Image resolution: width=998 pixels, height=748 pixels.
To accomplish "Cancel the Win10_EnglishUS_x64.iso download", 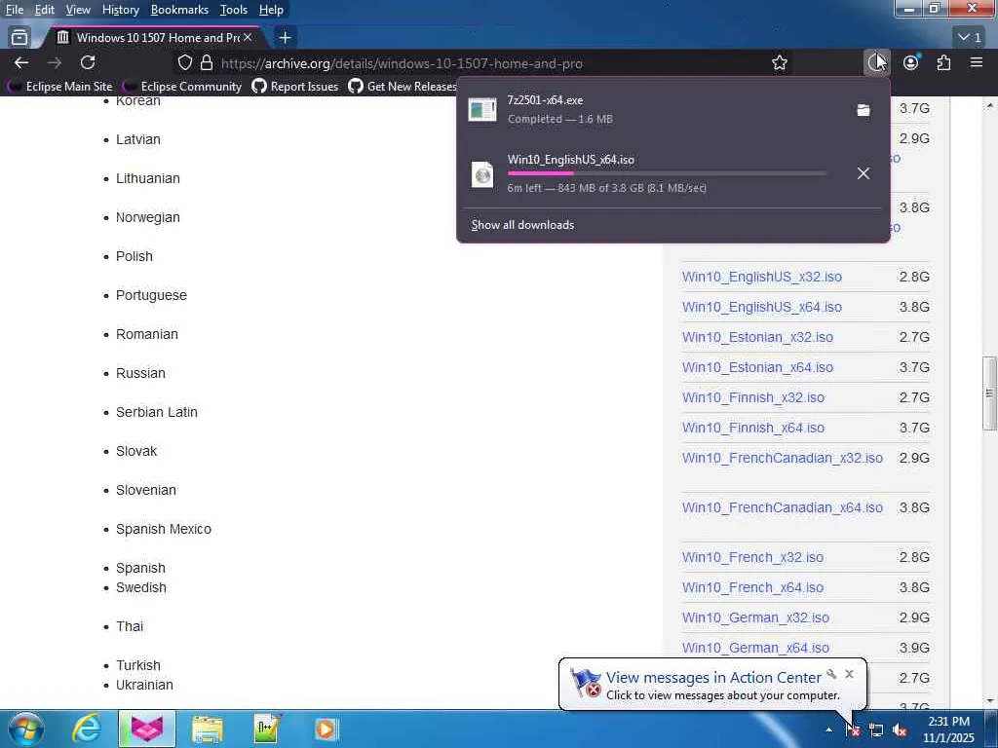I will coord(864,173).
